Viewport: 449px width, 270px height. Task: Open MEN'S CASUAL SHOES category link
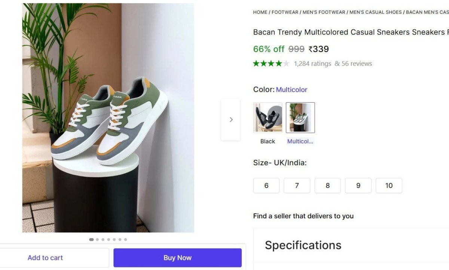click(x=375, y=12)
